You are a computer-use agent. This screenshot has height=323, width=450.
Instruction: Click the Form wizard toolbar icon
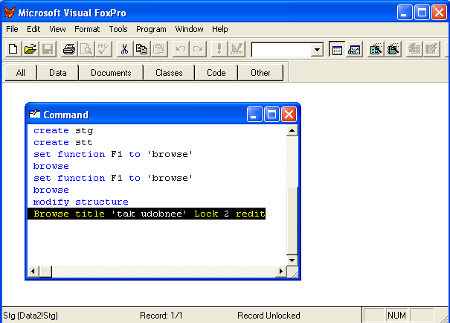[x=376, y=49]
